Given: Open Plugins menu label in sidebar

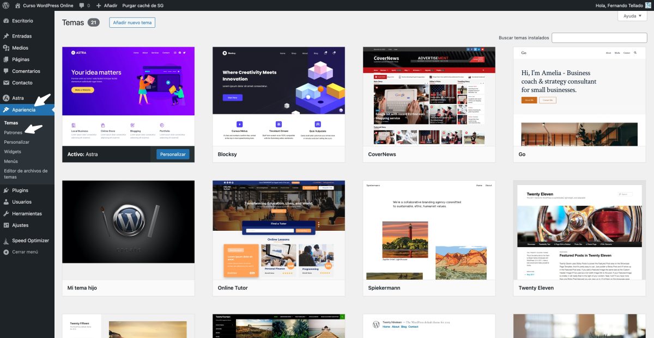Looking at the screenshot, I should pyautogui.click(x=20, y=190).
